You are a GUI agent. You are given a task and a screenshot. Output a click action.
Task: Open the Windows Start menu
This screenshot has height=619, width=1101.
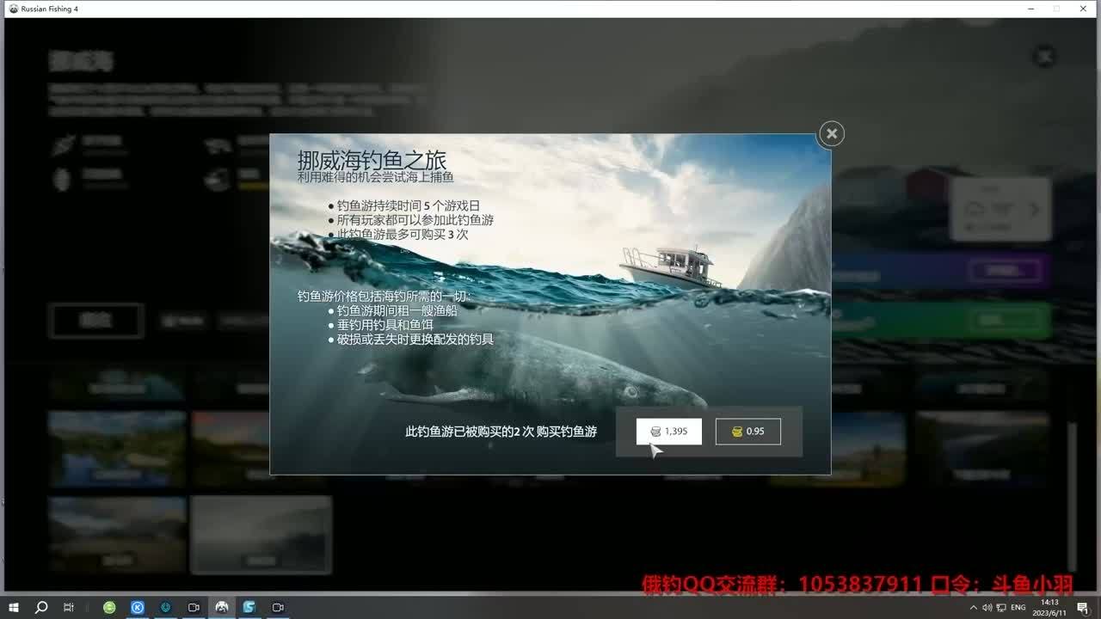tap(14, 607)
